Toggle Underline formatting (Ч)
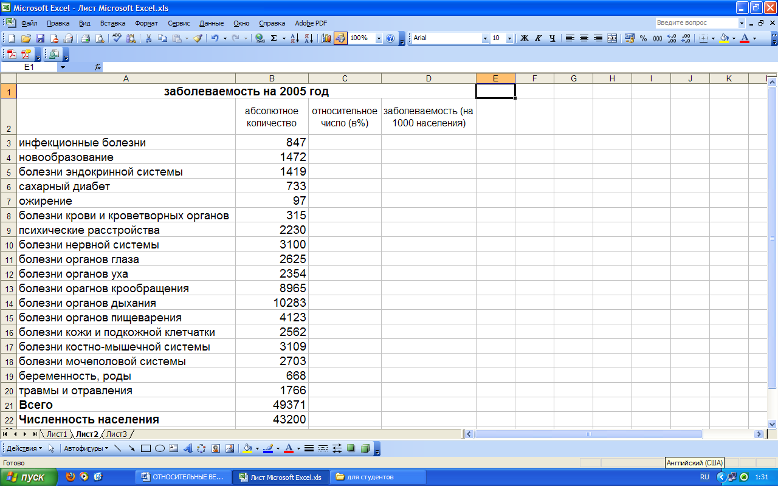778x486 pixels. click(x=553, y=38)
